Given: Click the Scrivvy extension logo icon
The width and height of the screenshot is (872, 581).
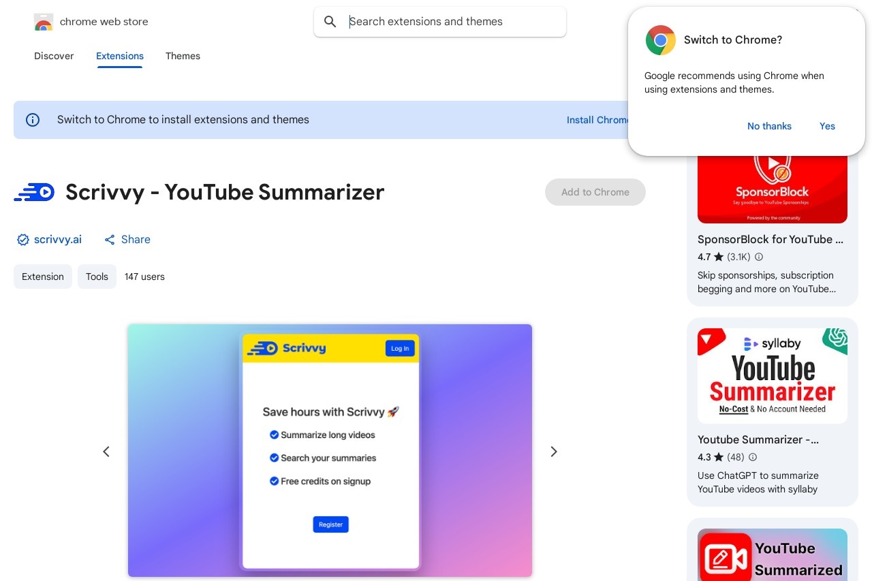Looking at the screenshot, I should coord(34,193).
